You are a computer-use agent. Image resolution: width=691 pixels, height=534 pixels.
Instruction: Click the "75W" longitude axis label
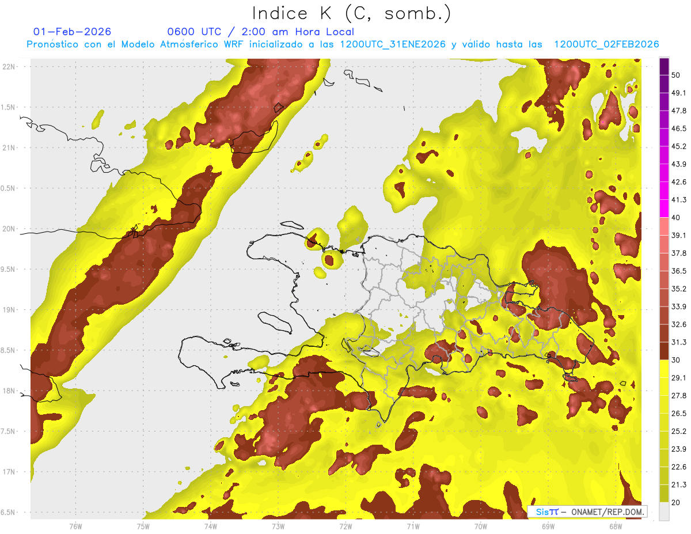tap(143, 526)
